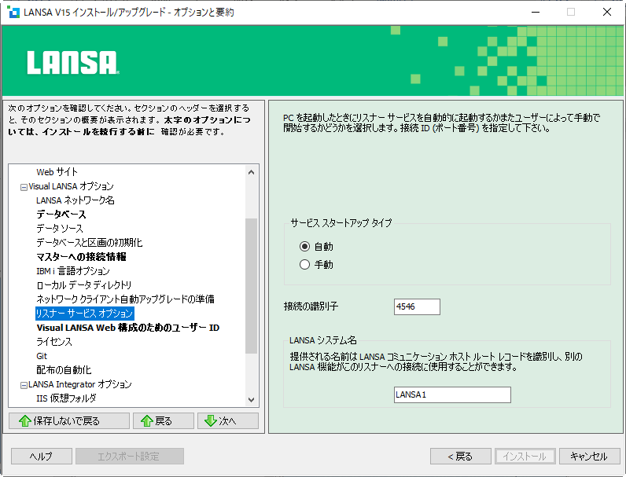Click the 次へ button with the down arrow
Image resolution: width=626 pixels, height=477 pixels.
point(228,420)
